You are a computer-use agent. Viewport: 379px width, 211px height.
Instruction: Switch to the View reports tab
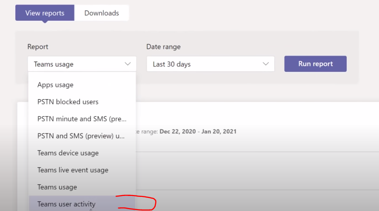coord(45,13)
